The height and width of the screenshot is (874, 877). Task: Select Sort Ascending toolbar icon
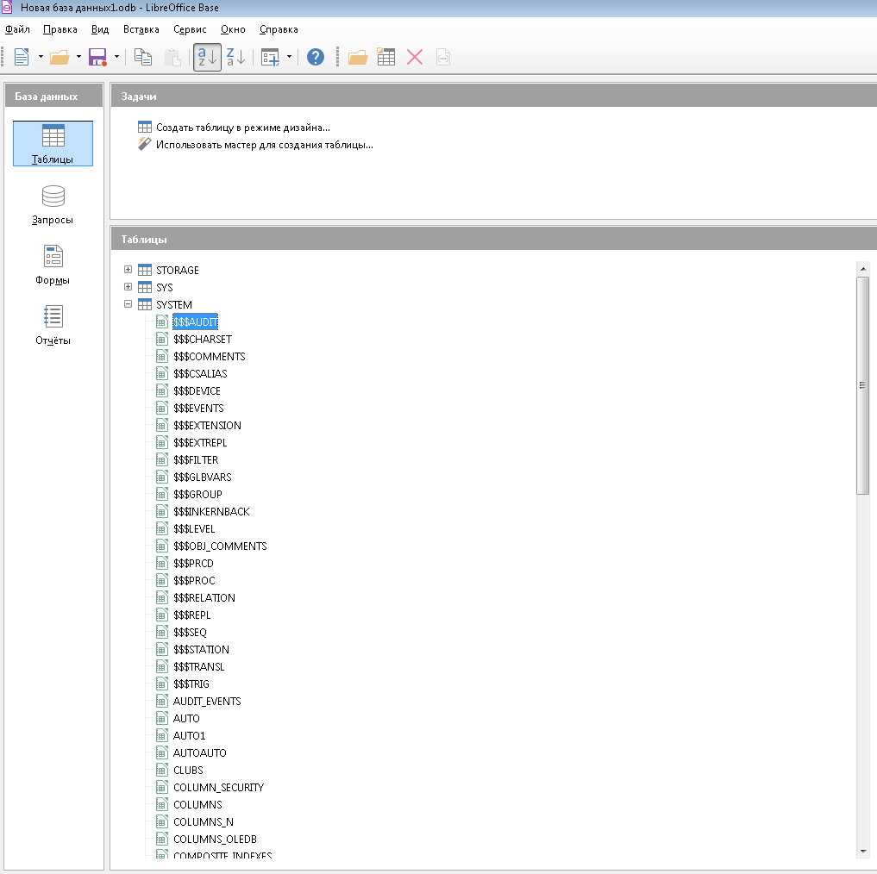point(207,58)
